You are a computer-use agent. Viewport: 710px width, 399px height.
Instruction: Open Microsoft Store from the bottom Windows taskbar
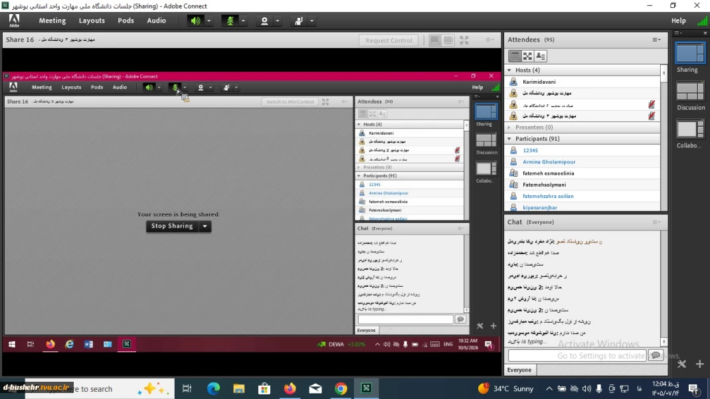264,388
